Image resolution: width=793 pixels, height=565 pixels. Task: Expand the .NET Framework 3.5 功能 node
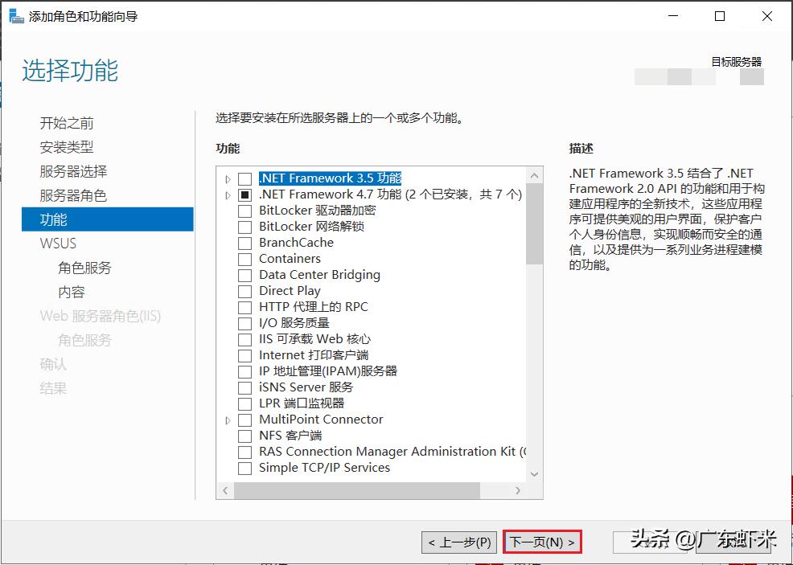pyautogui.click(x=228, y=178)
